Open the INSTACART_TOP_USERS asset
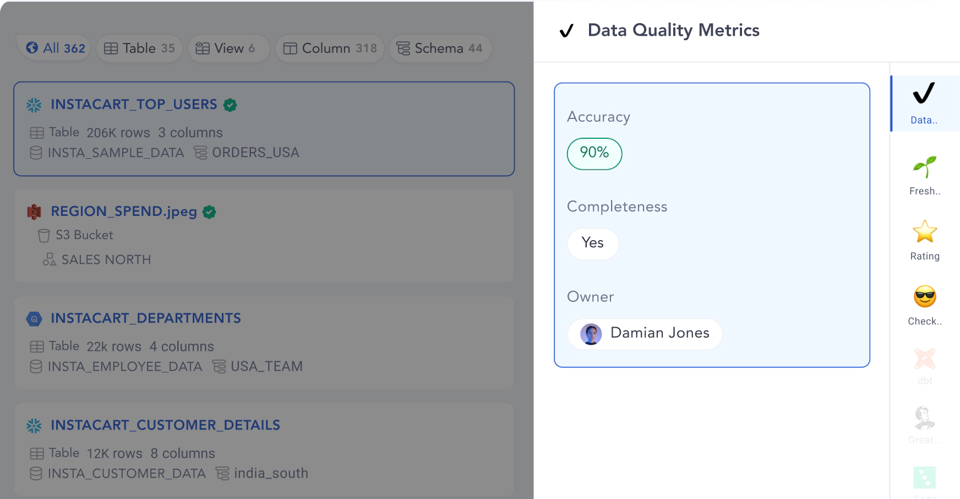 pos(134,104)
